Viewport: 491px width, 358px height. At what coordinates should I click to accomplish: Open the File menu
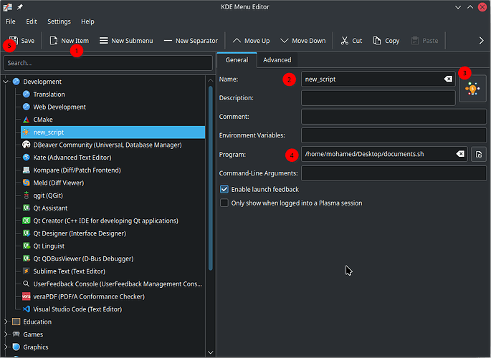point(10,21)
